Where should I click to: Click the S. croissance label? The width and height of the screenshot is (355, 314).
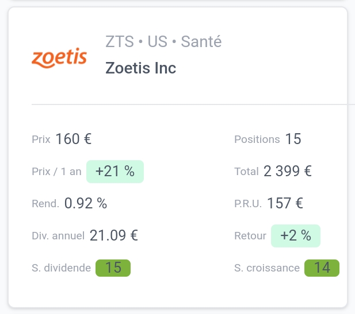click(x=267, y=268)
